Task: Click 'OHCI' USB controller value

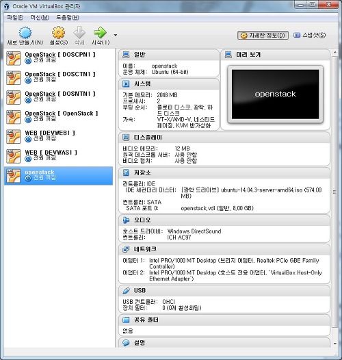Action: pyautogui.click(x=168, y=301)
